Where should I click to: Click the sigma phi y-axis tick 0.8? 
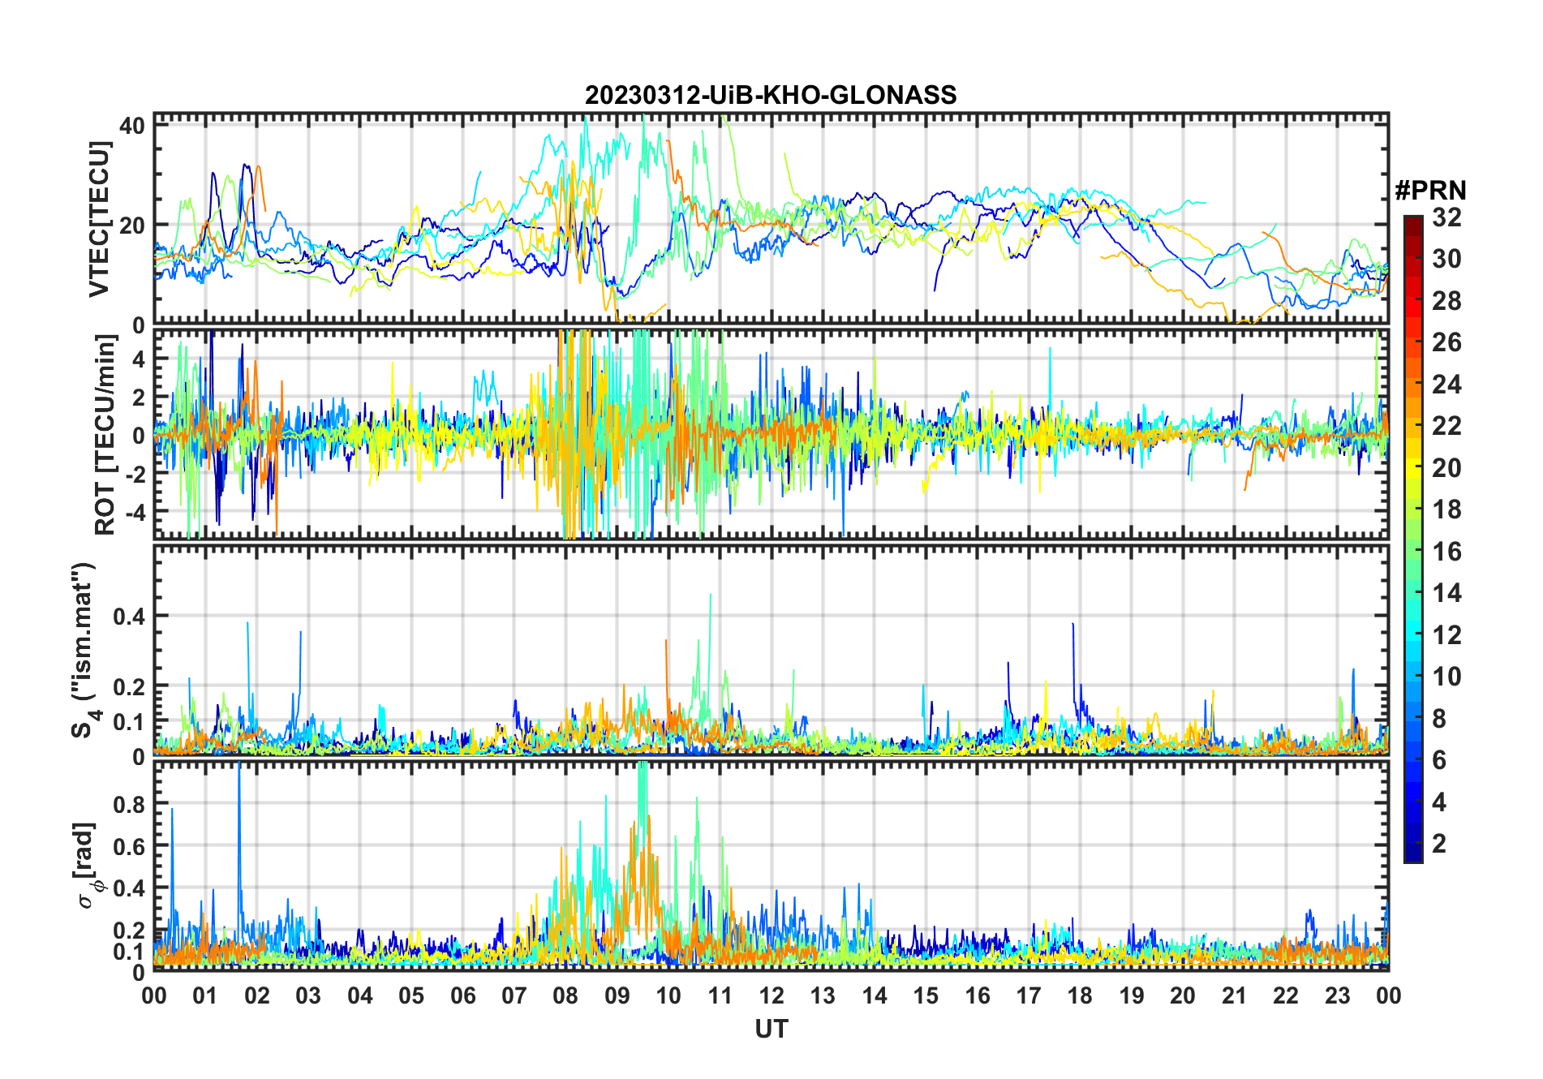(129, 804)
